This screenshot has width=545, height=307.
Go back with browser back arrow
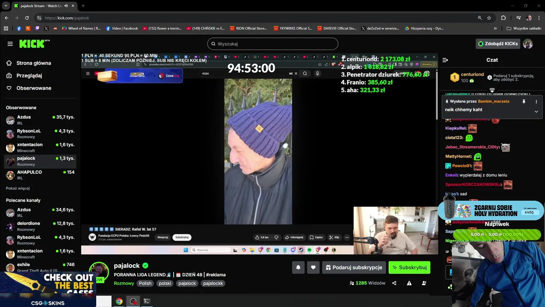6,18
